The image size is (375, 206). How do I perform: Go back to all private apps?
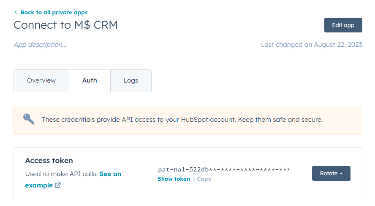[54, 13]
